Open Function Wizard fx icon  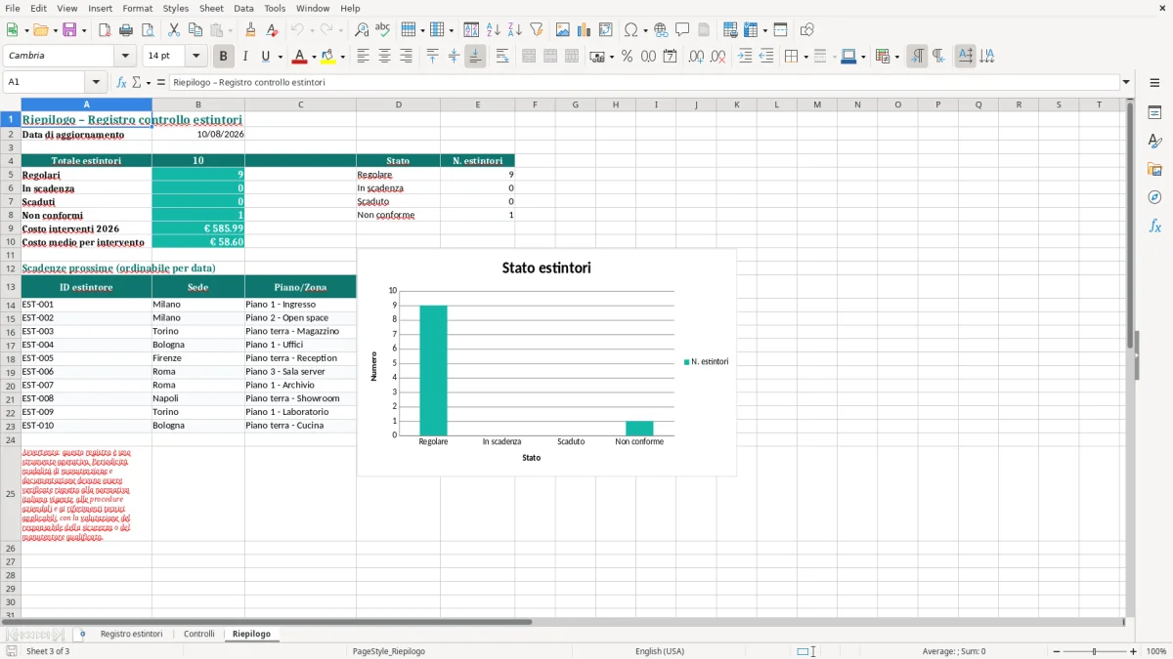(121, 83)
